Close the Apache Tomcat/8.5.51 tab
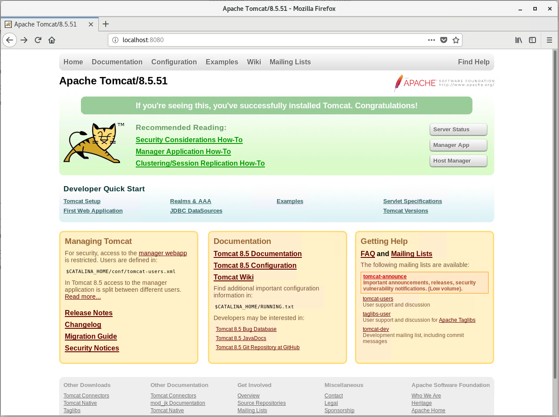 [91, 24]
